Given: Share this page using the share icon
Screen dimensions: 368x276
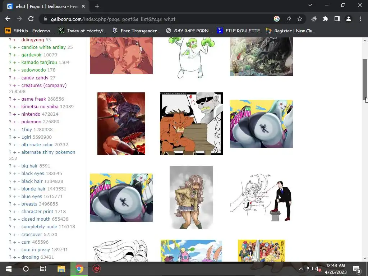Looking at the screenshot, I should (x=288, y=19).
